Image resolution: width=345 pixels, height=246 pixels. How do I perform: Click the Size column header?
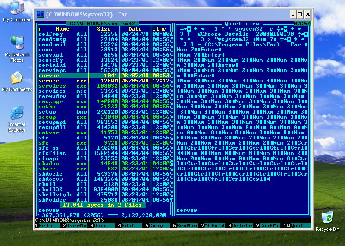click(x=103, y=29)
